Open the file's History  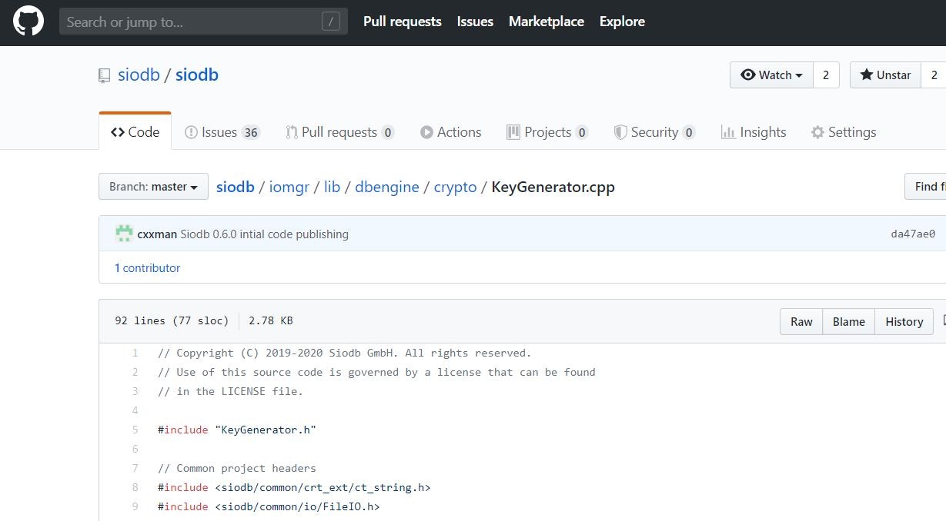(904, 321)
